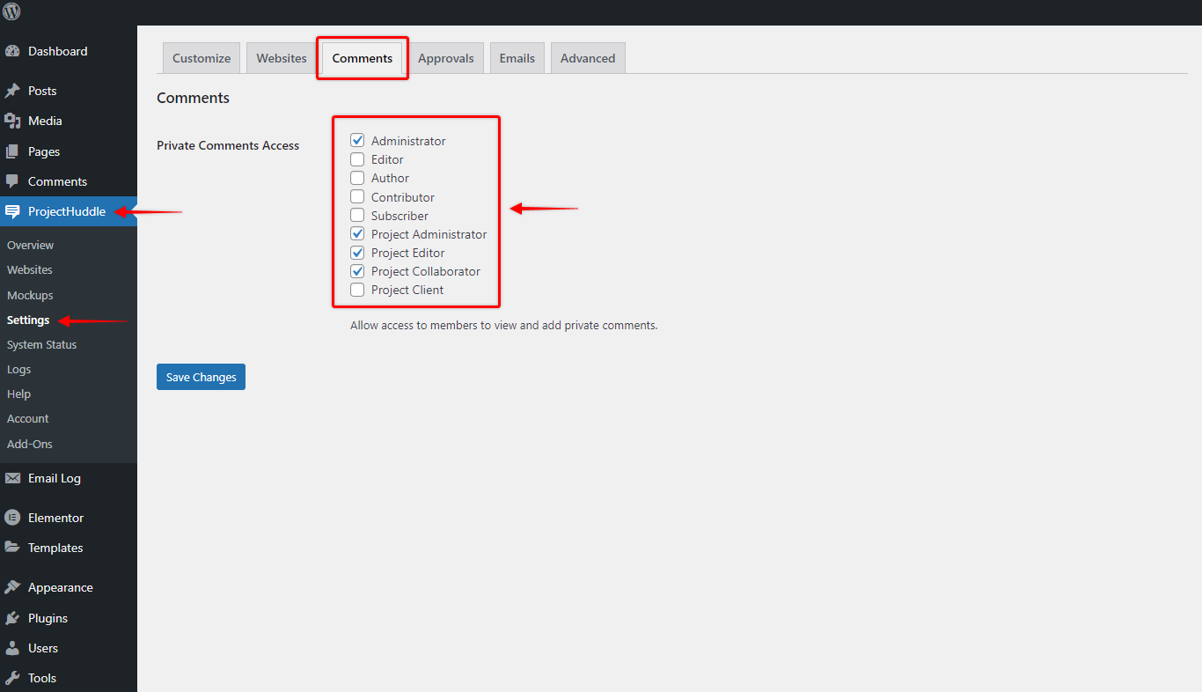Open System Status submenu link
1202x692 pixels.
pyautogui.click(x=41, y=344)
